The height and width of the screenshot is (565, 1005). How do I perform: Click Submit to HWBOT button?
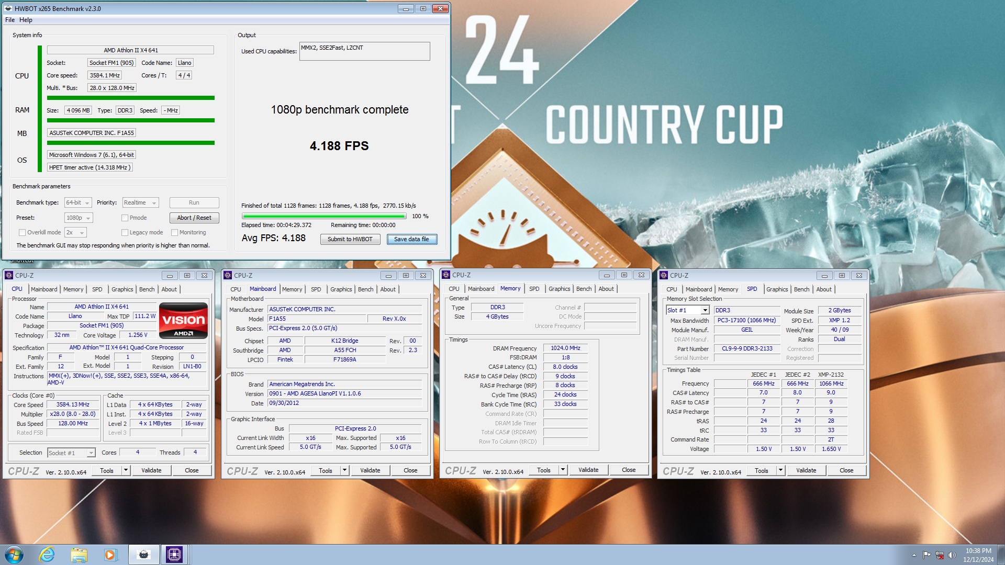coord(350,239)
